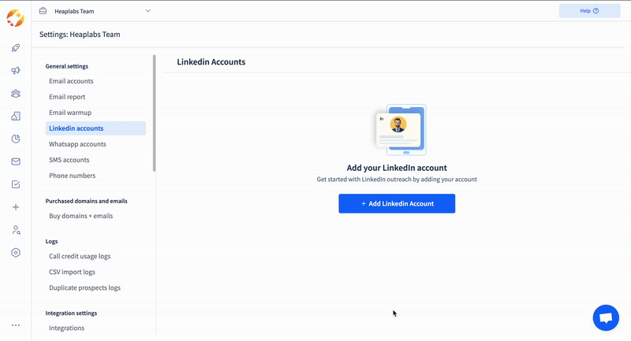Click the plus icon in sidebar
The width and height of the screenshot is (631, 341).
point(16,207)
